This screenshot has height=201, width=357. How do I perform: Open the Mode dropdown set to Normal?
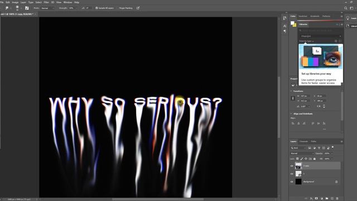(47, 8)
